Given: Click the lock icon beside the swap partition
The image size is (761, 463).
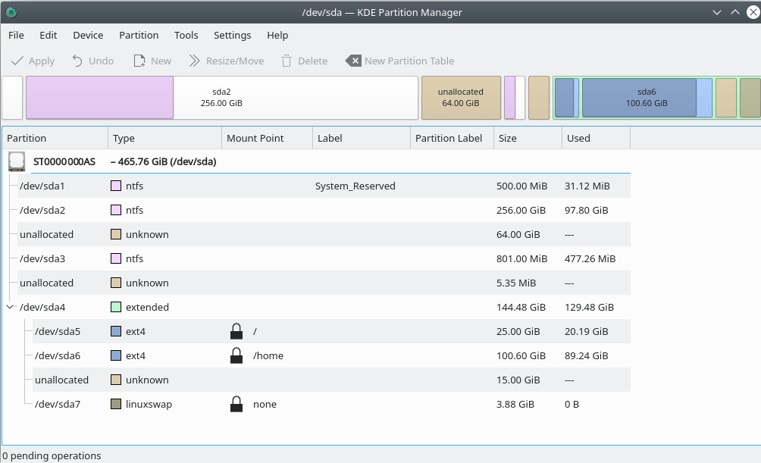Looking at the screenshot, I should pyautogui.click(x=236, y=404).
